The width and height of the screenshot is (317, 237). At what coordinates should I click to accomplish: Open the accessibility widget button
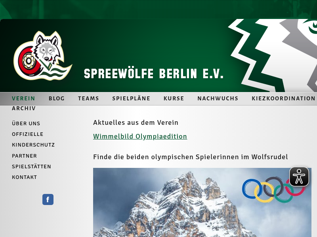click(x=299, y=177)
